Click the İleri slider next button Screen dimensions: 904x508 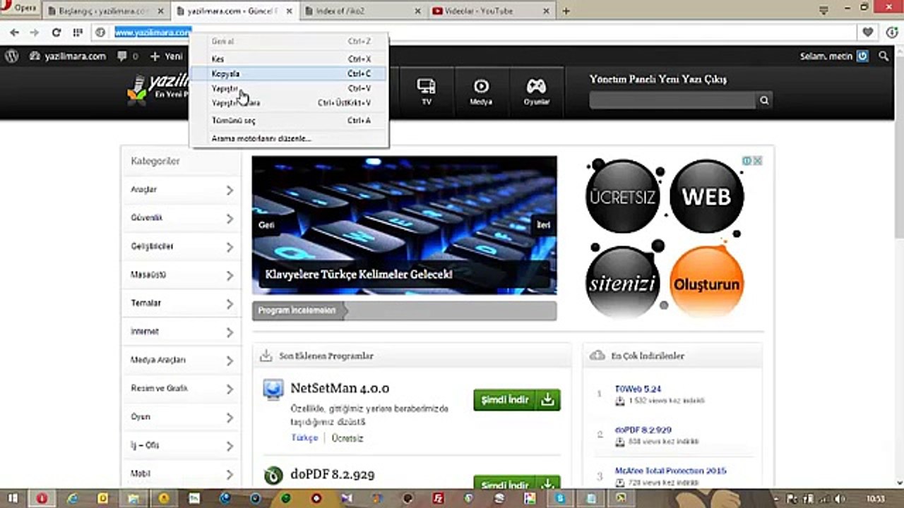tap(543, 224)
